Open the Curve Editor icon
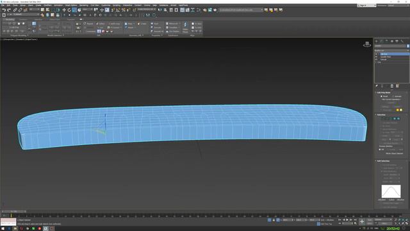This screenshot has width=410, height=231. coord(187,10)
